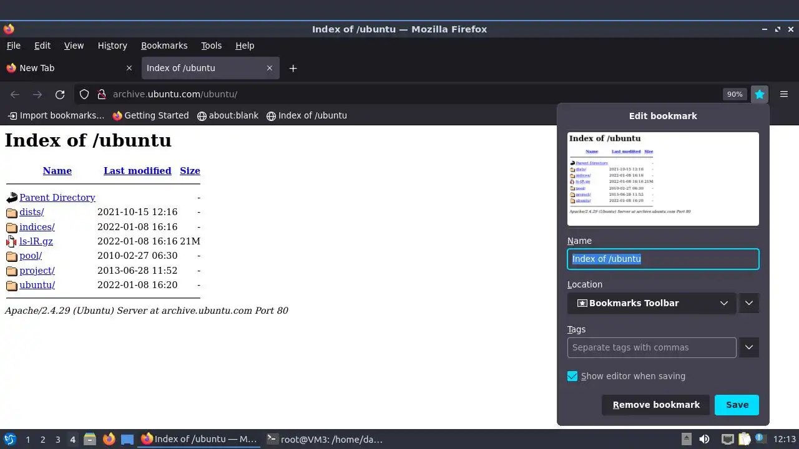Click the Parent Directory back icon

(11, 198)
